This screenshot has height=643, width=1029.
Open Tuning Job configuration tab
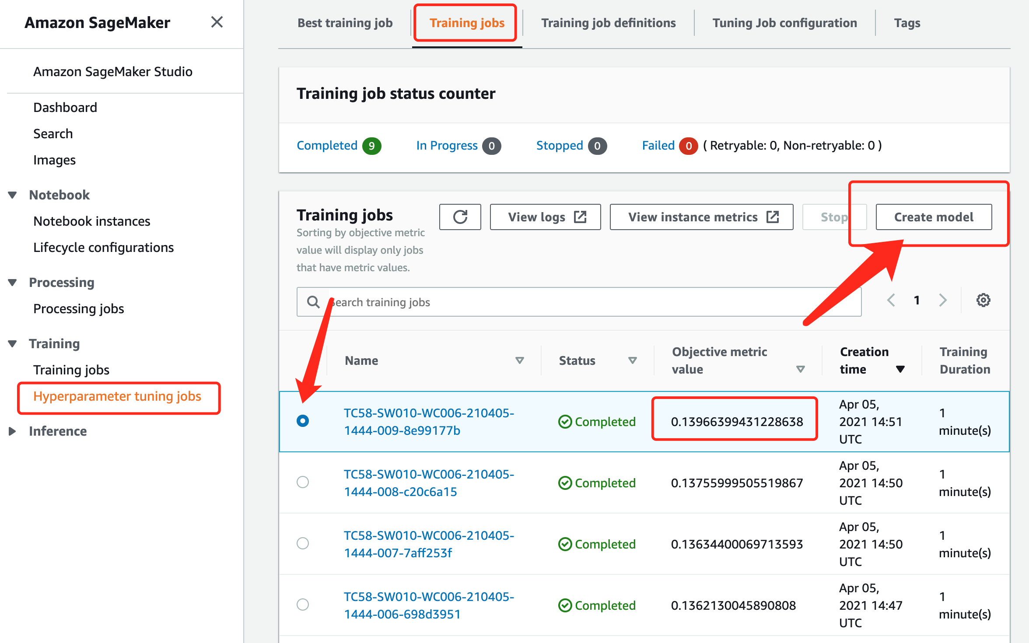784,23
